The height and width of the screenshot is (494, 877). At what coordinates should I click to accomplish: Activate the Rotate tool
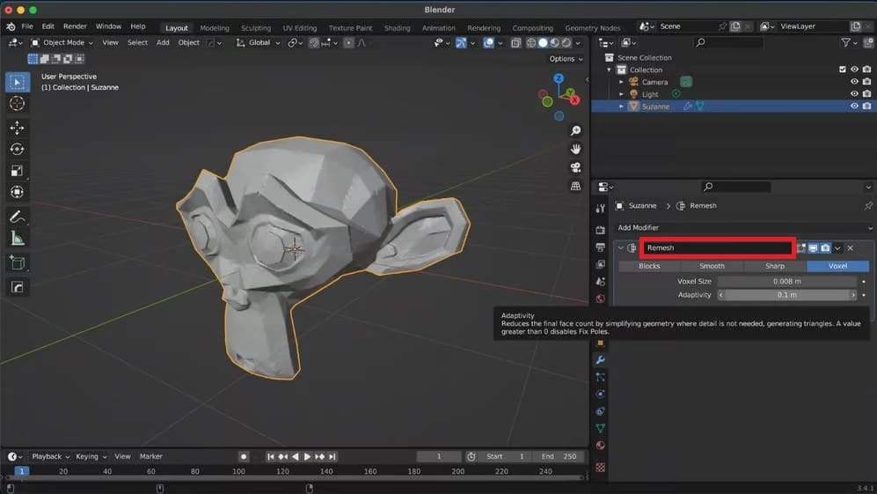pos(17,149)
